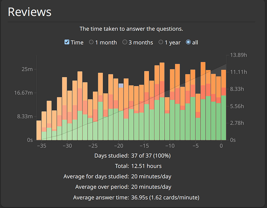Click the chart subtitle about time taken
Image resolution: width=267 pixels, height=208 pixels.
pos(131,29)
